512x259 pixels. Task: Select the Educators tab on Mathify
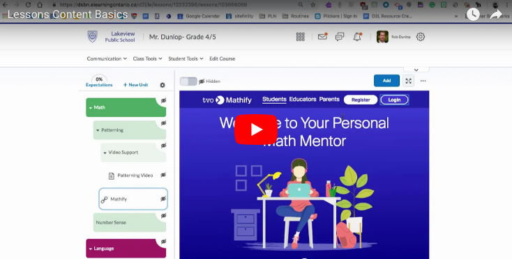tap(303, 99)
